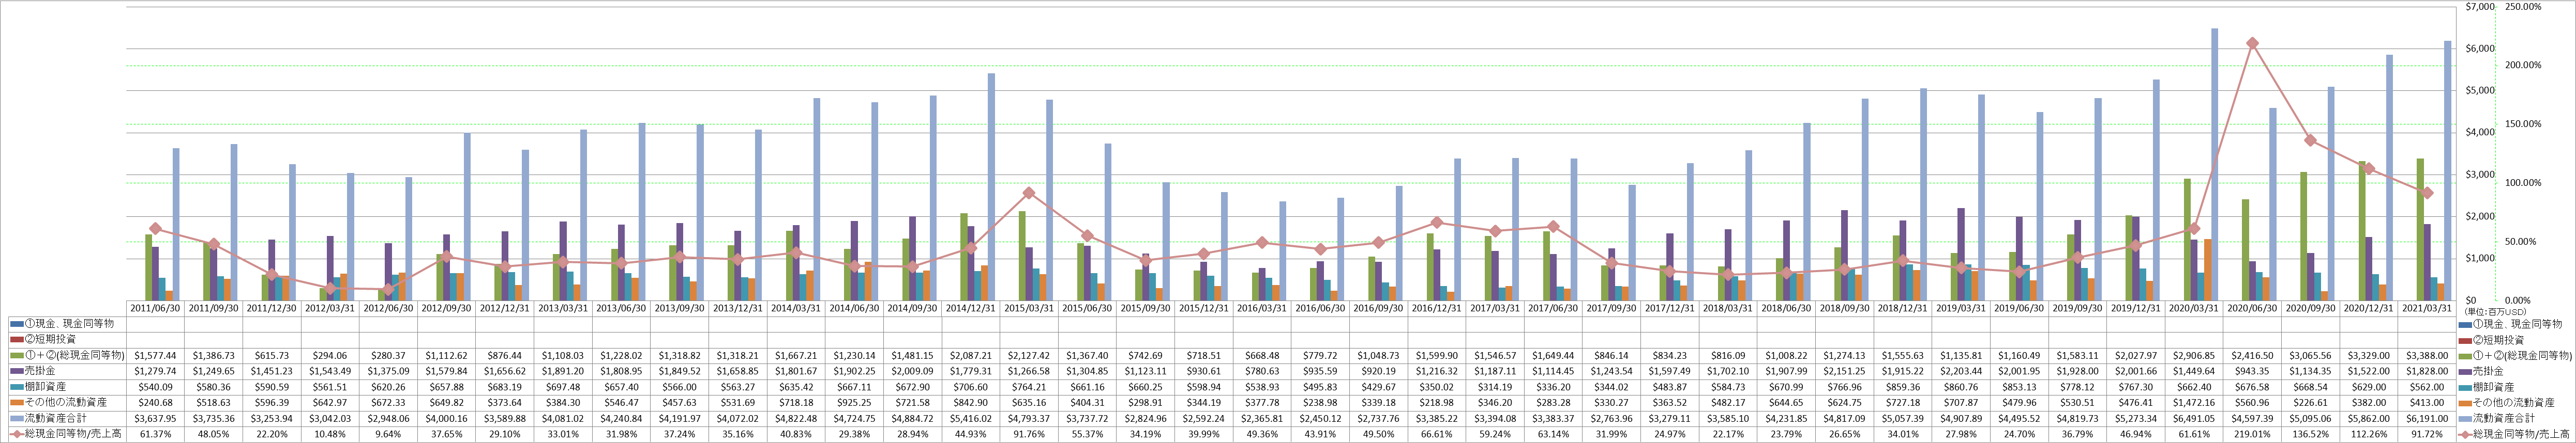The height and width of the screenshot is (443, 2576).
Task: Select the $5,416.02 cell under 2014/12/31
Action: pyautogui.click(x=971, y=419)
